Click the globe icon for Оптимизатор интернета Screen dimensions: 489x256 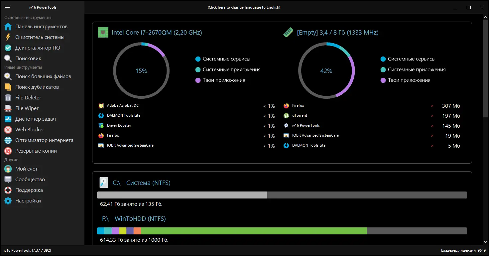[8, 140]
